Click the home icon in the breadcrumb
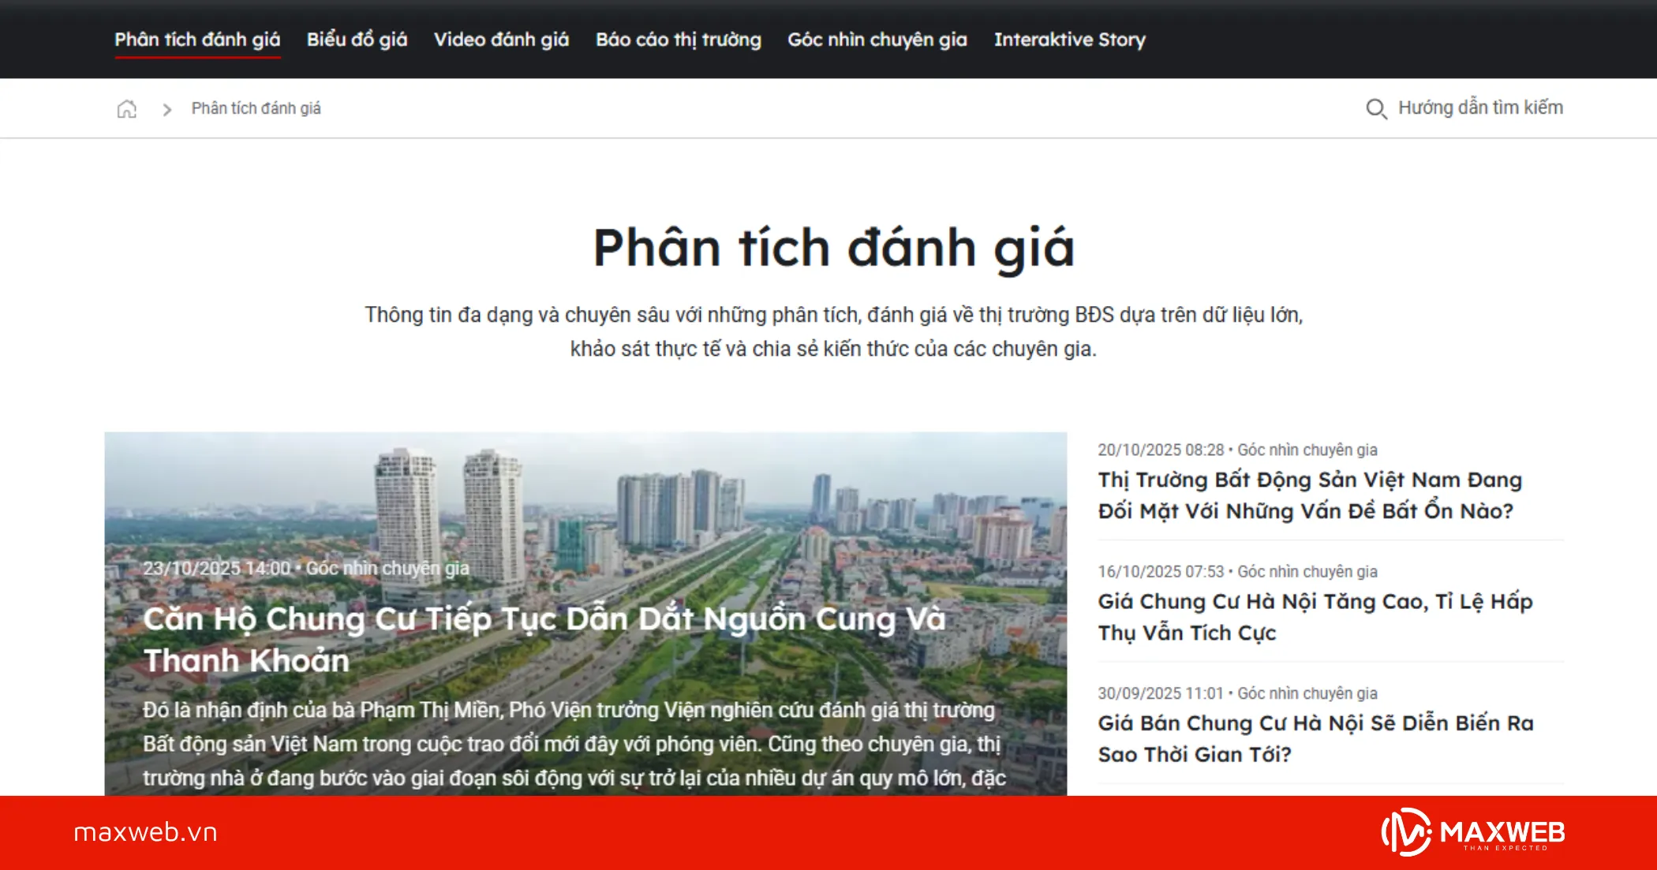1657x870 pixels. coord(126,108)
